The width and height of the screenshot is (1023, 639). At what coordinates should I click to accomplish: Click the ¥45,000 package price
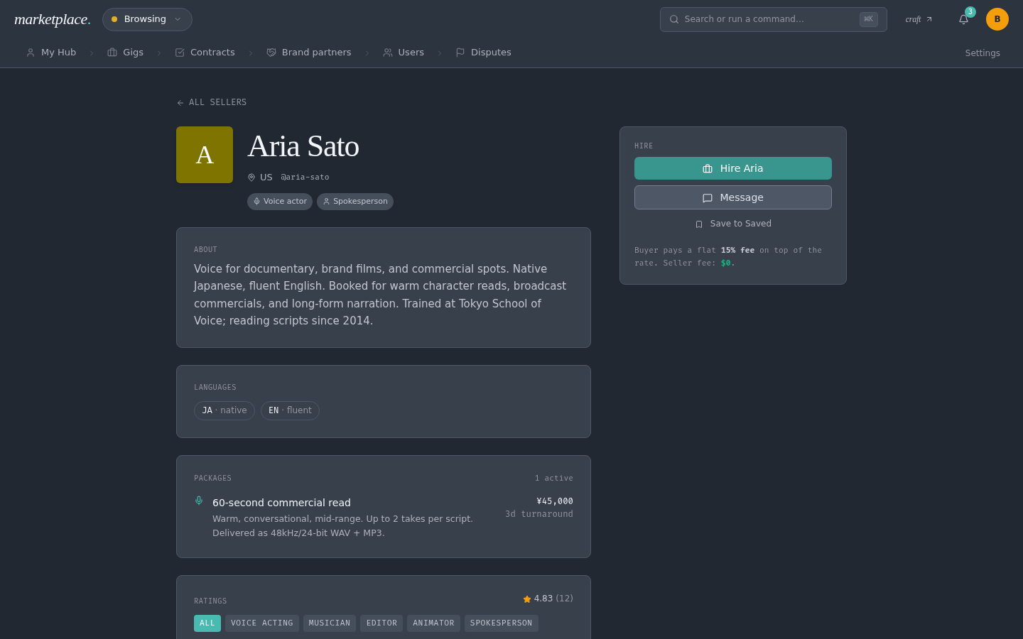point(555,501)
